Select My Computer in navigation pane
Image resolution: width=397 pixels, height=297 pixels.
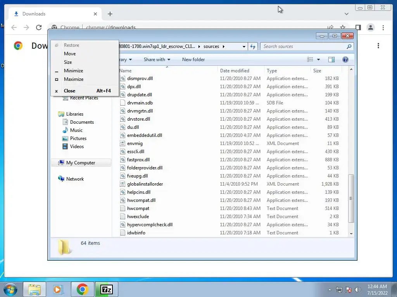click(x=81, y=163)
